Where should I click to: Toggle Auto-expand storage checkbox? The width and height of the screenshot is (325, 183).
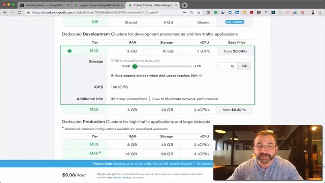point(112,76)
